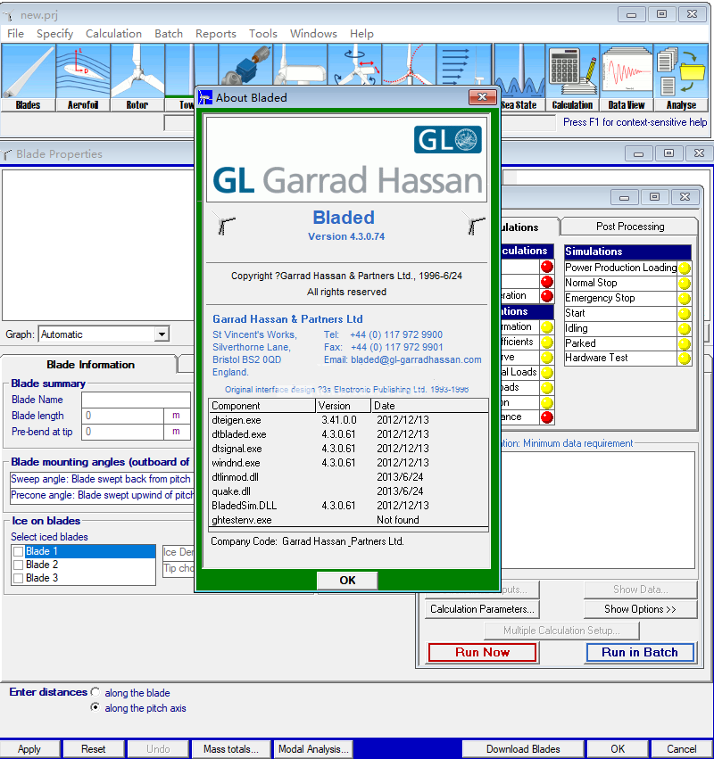This screenshot has height=759, width=714.
Task: Click the Calculation calculator icon
Action: (571, 77)
